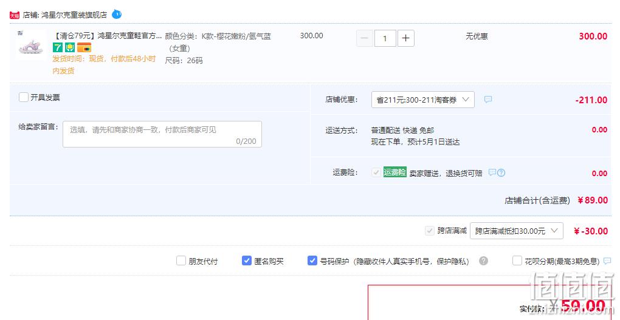Screen dimensions: 620x320
Task: Click the Tmall logo icon beside store name
Action: pos(15,15)
